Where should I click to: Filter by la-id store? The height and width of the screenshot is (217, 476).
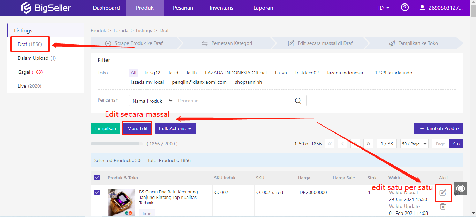(x=174, y=73)
